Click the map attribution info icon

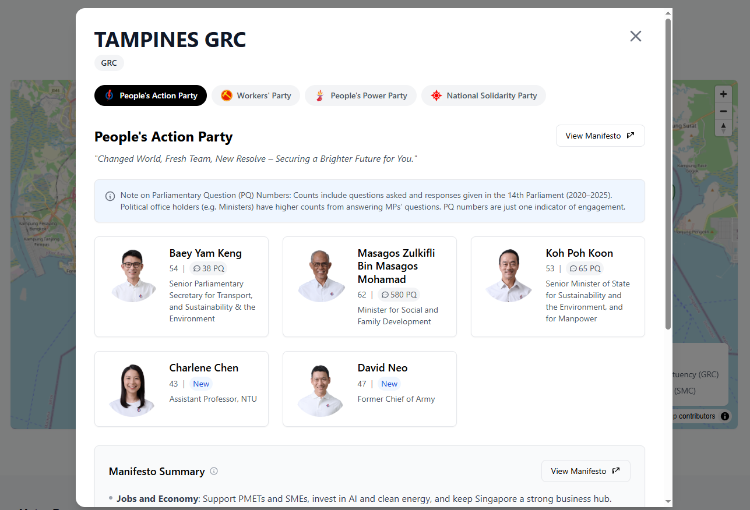coord(725,416)
